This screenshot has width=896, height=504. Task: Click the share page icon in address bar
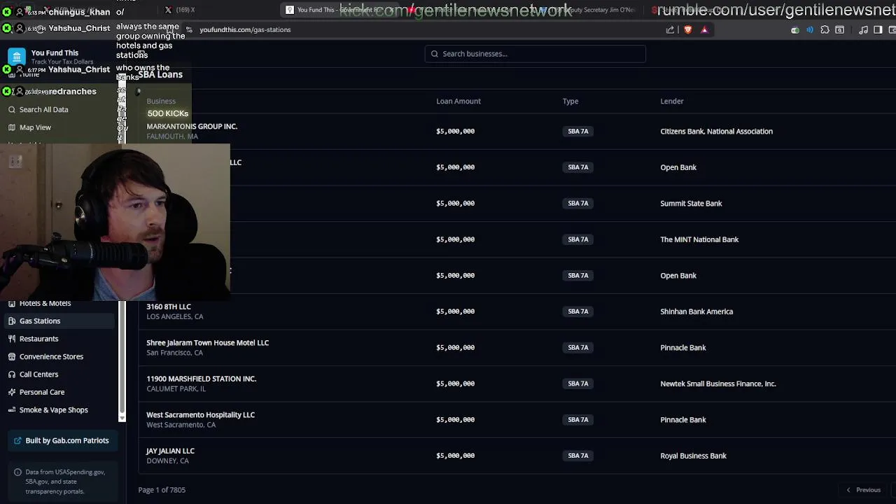pos(670,29)
